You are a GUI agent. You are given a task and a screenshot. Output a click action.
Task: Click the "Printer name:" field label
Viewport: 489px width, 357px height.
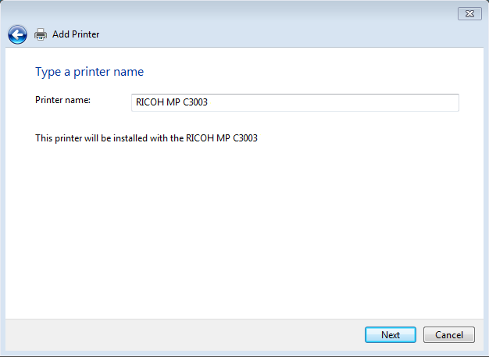(x=63, y=100)
